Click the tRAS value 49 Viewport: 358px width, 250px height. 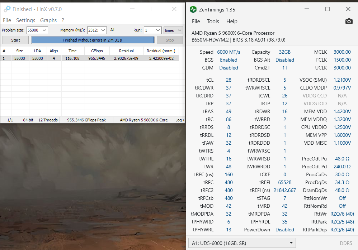[229, 111]
